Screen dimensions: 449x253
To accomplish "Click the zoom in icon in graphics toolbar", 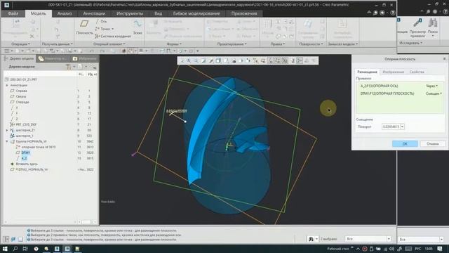I will (189, 60).
